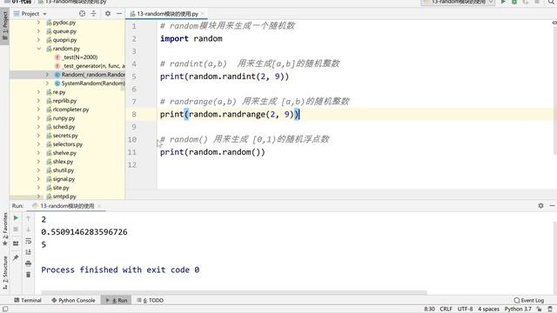Image resolution: width=557 pixels, height=313 pixels.
Task: Click line number 5 in the editor gutter
Action: pos(134,77)
